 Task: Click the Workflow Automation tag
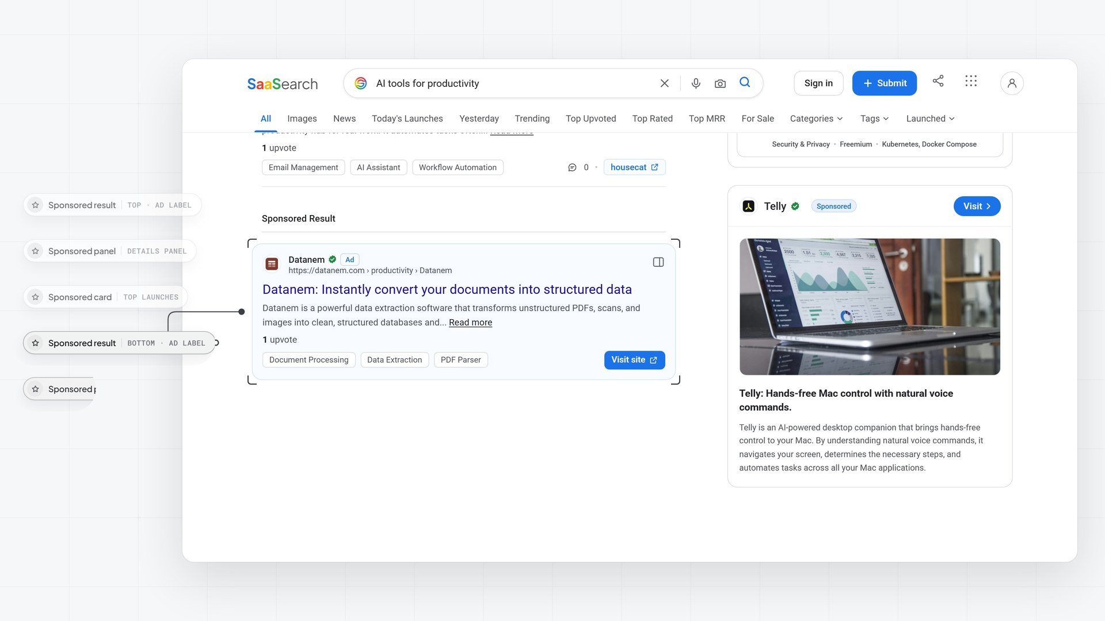pyautogui.click(x=458, y=167)
